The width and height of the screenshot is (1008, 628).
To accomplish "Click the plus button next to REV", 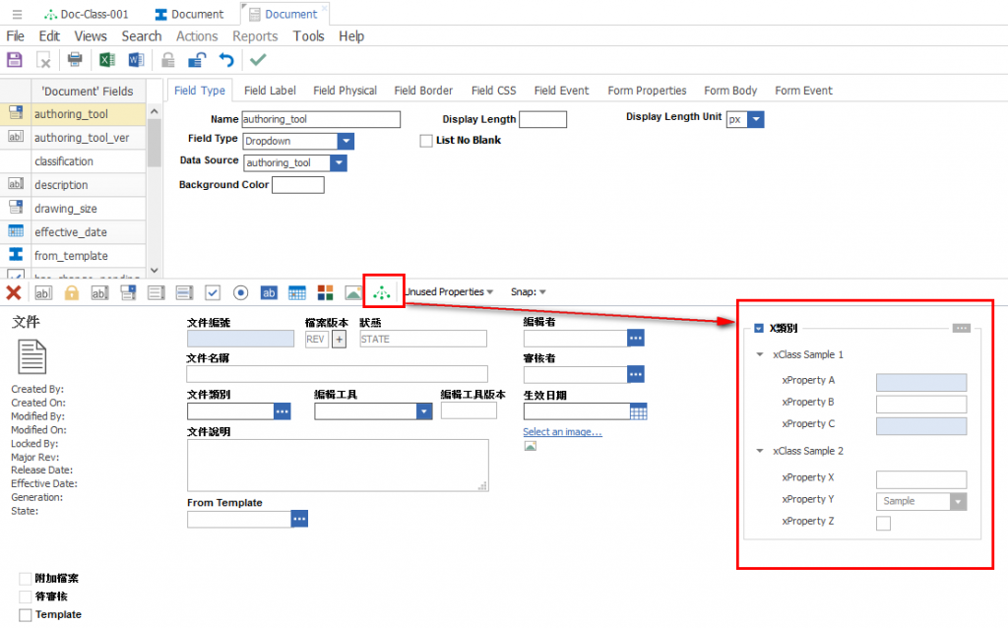I will click(339, 340).
